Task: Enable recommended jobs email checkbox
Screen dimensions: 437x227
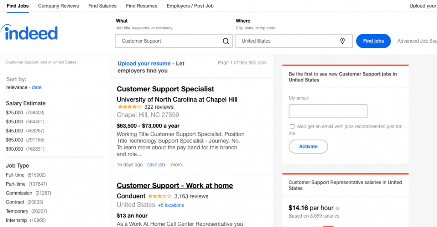Action: point(292,126)
